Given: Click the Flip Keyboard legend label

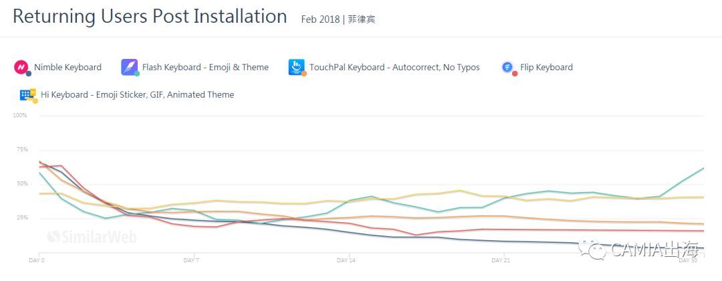Looking at the screenshot, I should (x=546, y=67).
